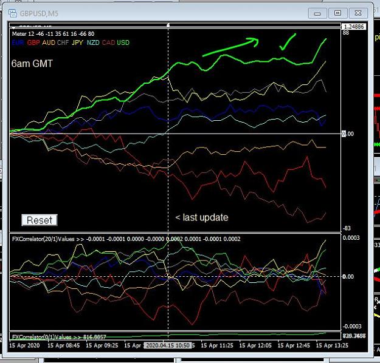The height and width of the screenshot is (363, 380).
Task: Click the CHF legend label
Action: [x=63, y=43]
